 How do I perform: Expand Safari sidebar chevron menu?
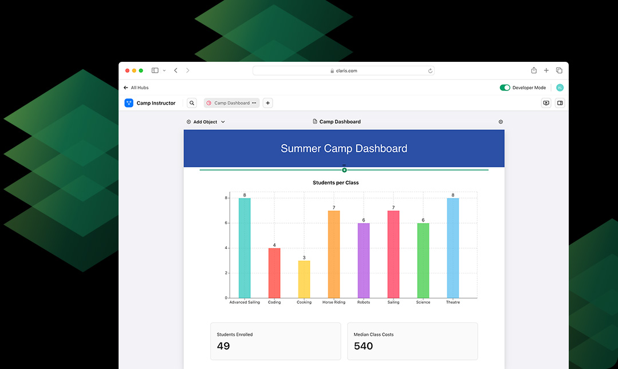(164, 70)
